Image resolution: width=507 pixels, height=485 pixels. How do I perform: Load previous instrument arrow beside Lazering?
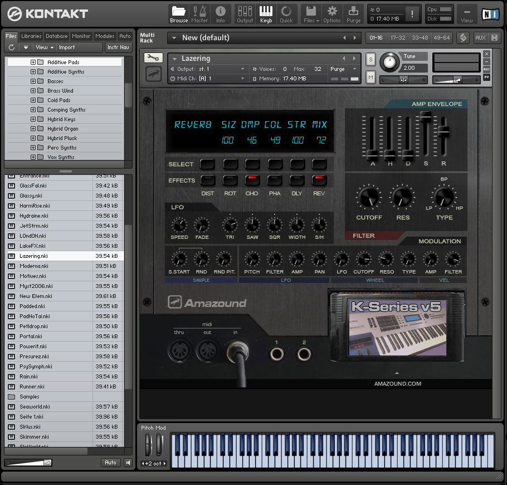(344, 58)
